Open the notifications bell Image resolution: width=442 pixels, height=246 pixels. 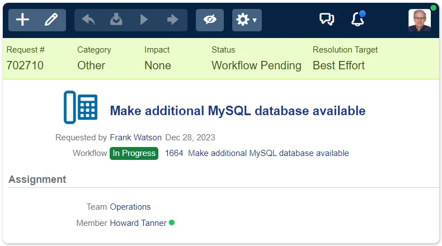point(358,19)
